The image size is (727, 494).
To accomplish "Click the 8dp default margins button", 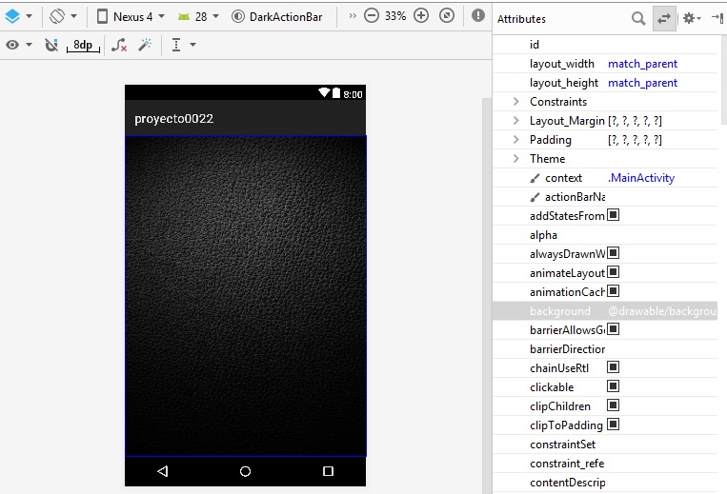I will 83,45.
